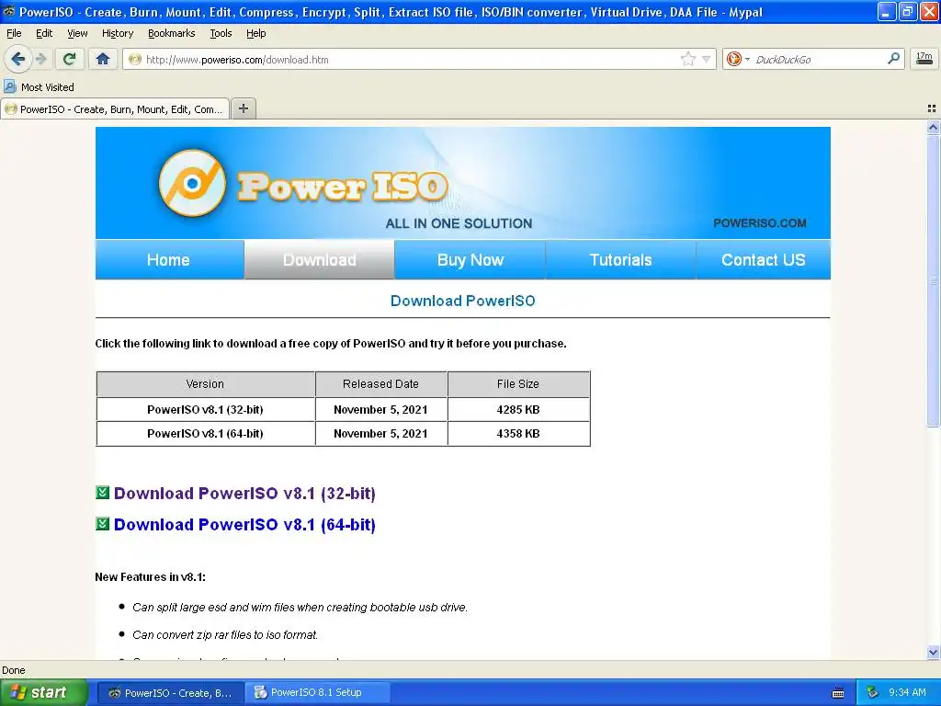The width and height of the screenshot is (941, 706).
Task: Click the 4285 KB file size cell
Action: tap(518, 409)
